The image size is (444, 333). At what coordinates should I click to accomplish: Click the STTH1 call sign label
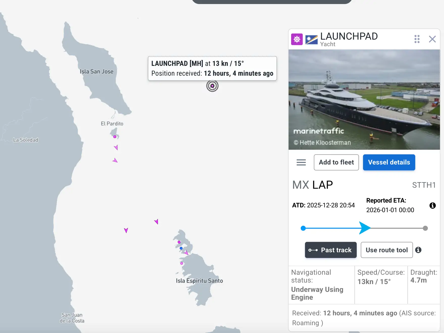(x=424, y=185)
